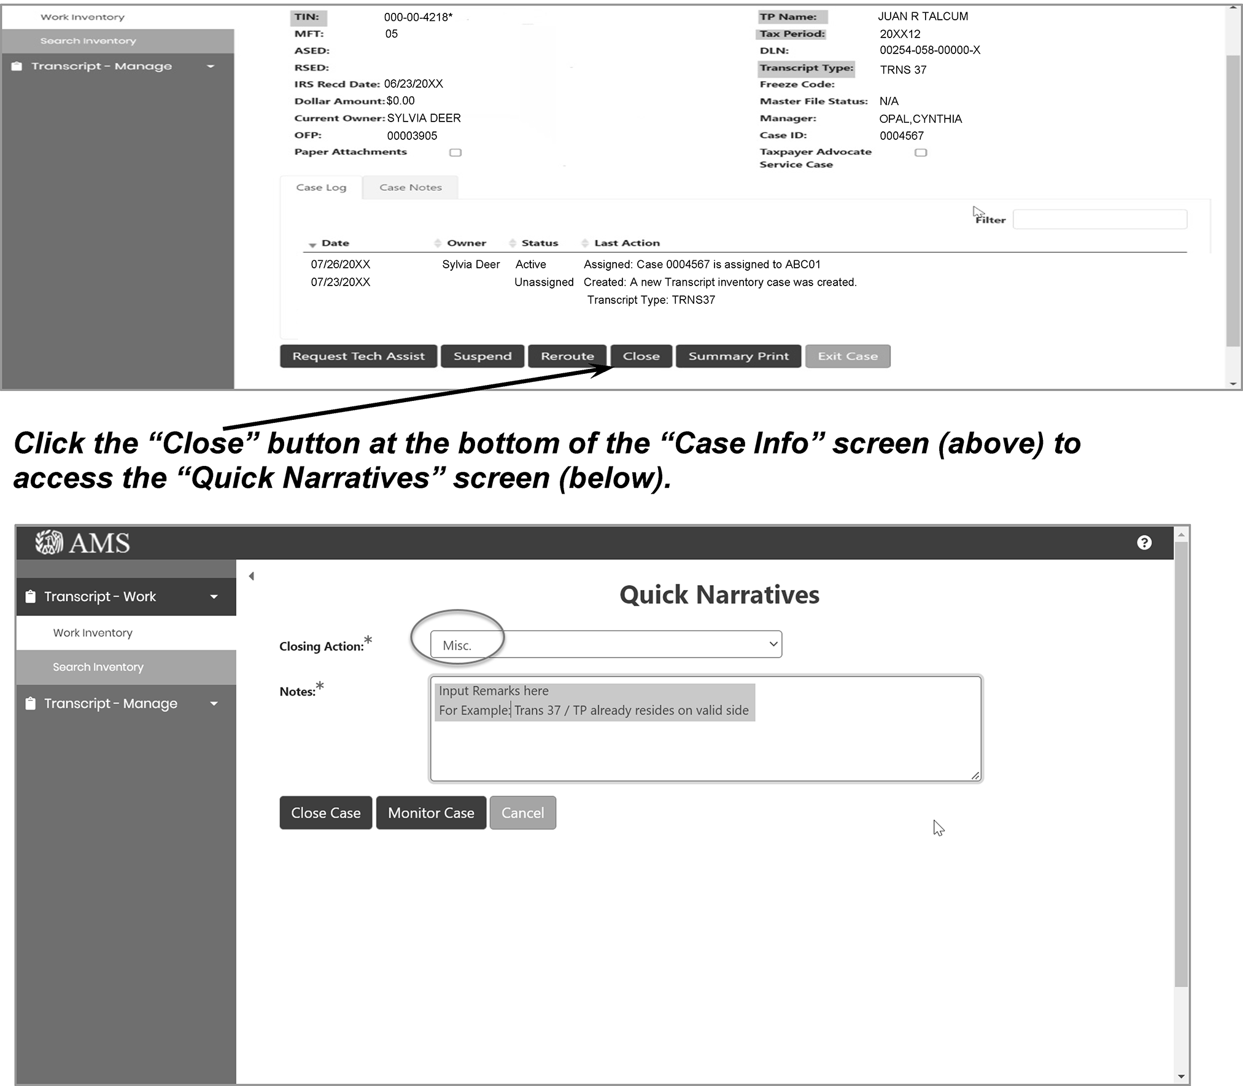
Task: Expand lower Transcript - Manage menu arrow
Action: [214, 704]
